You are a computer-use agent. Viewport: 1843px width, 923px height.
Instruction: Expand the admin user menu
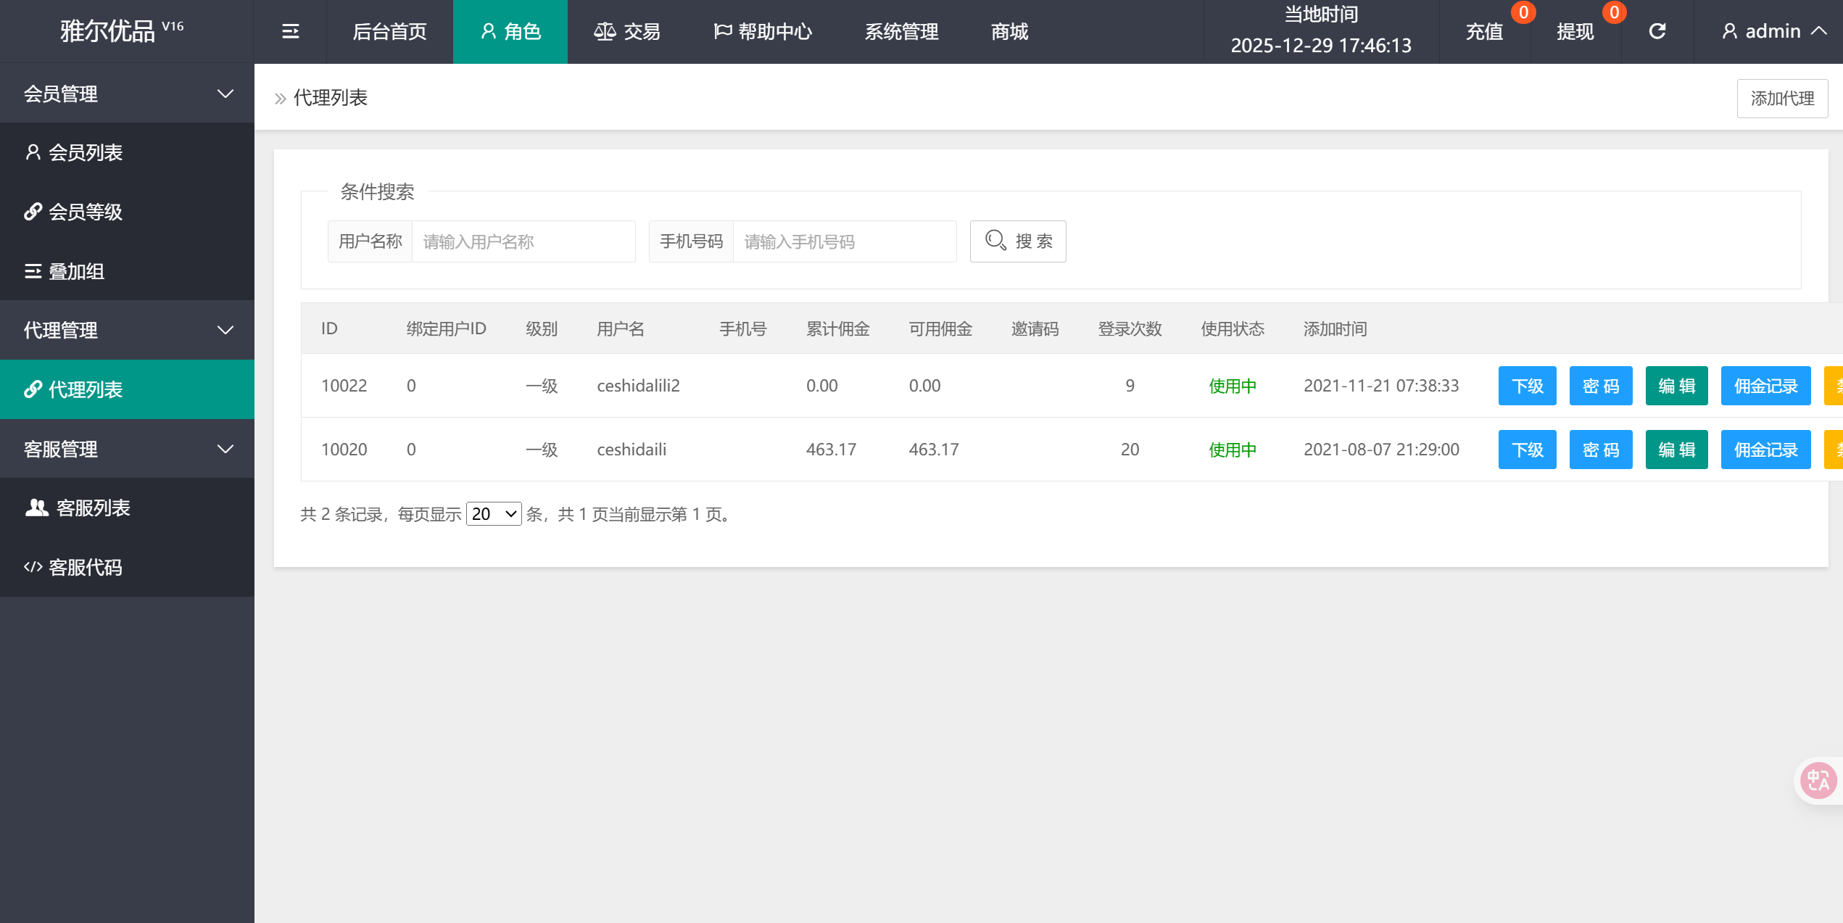point(1772,31)
